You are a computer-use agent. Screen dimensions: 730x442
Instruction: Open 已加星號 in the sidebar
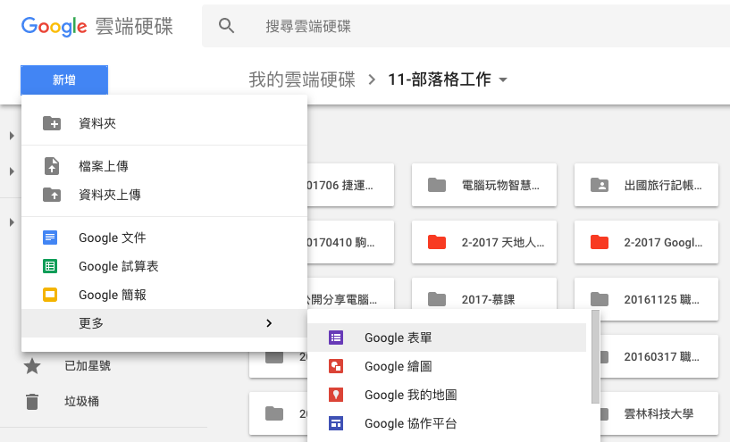tap(88, 366)
